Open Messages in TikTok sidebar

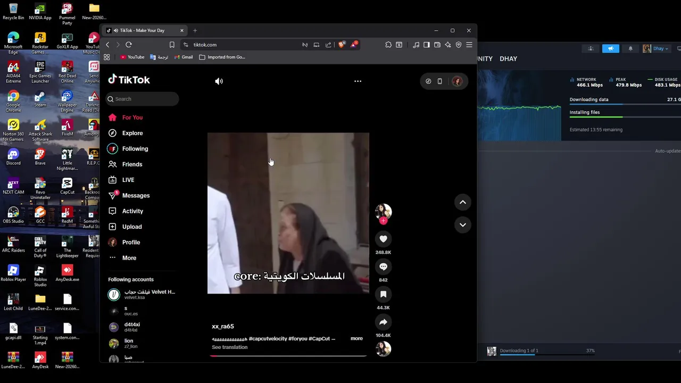click(129, 195)
